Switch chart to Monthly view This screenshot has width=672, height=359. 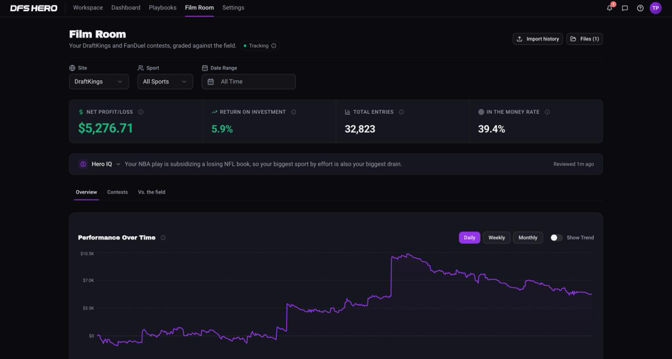[x=528, y=238]
